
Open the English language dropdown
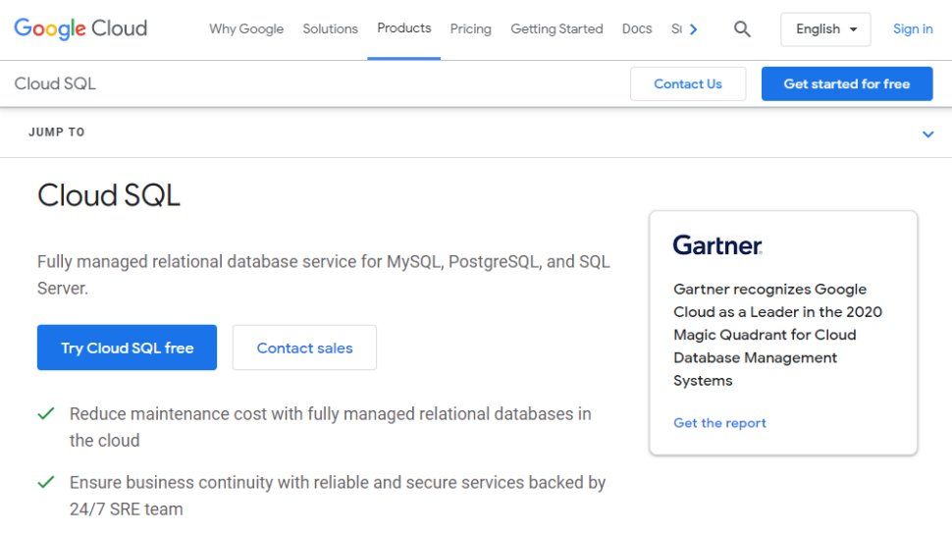(x=825, y=29)
